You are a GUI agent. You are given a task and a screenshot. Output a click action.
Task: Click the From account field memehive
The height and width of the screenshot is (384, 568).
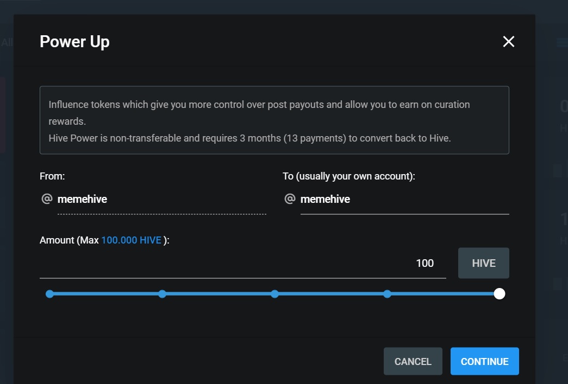(x=162, y=199)
